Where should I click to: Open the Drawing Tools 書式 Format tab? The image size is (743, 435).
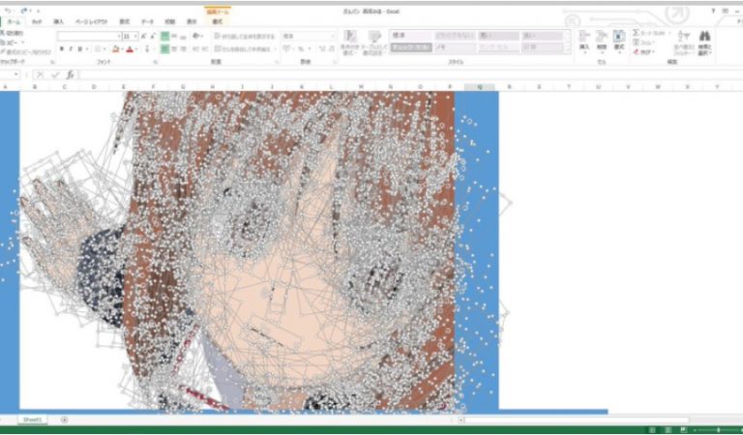[217, 22]
